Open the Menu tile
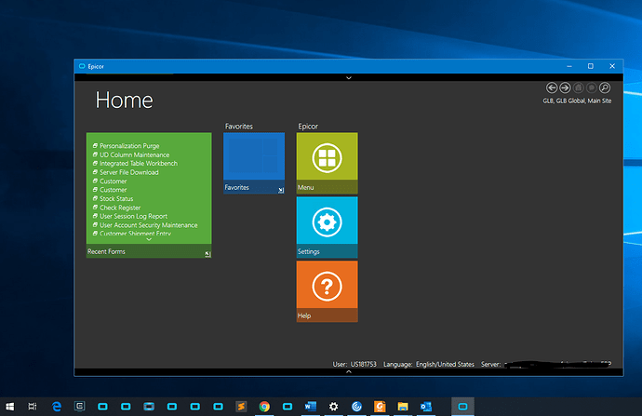The image size is (642, 416). pyautogui.click(x=327, y=163)
